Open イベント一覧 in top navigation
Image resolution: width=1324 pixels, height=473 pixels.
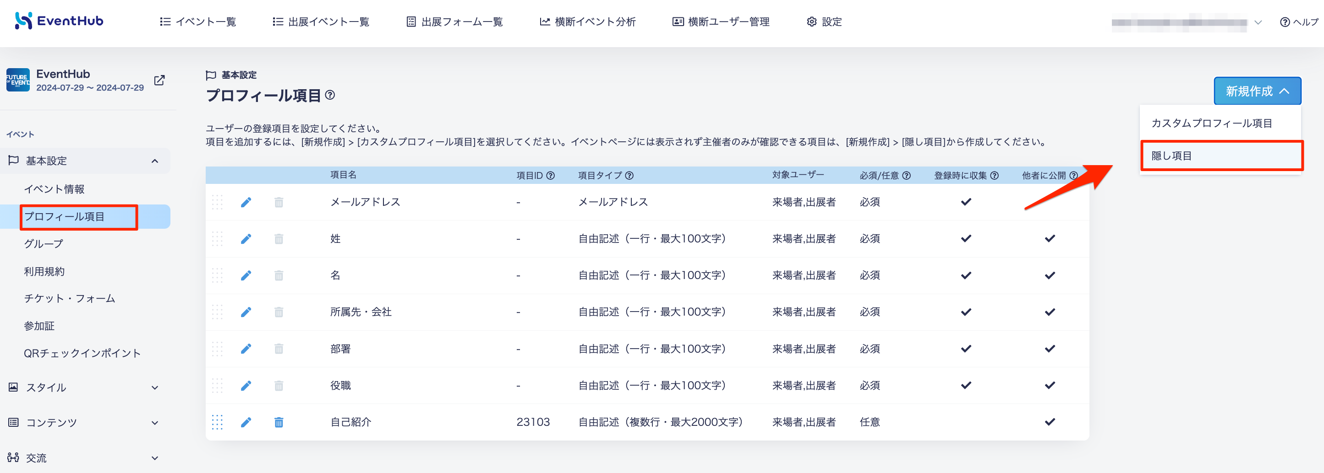click(x=198, y=22)
